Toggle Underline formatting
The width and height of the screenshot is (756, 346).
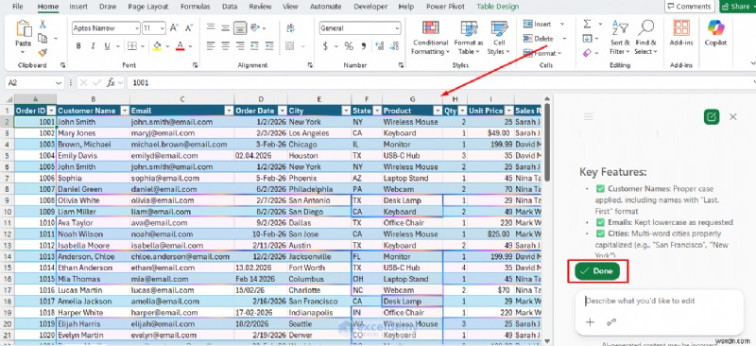(x=107, y=46)
